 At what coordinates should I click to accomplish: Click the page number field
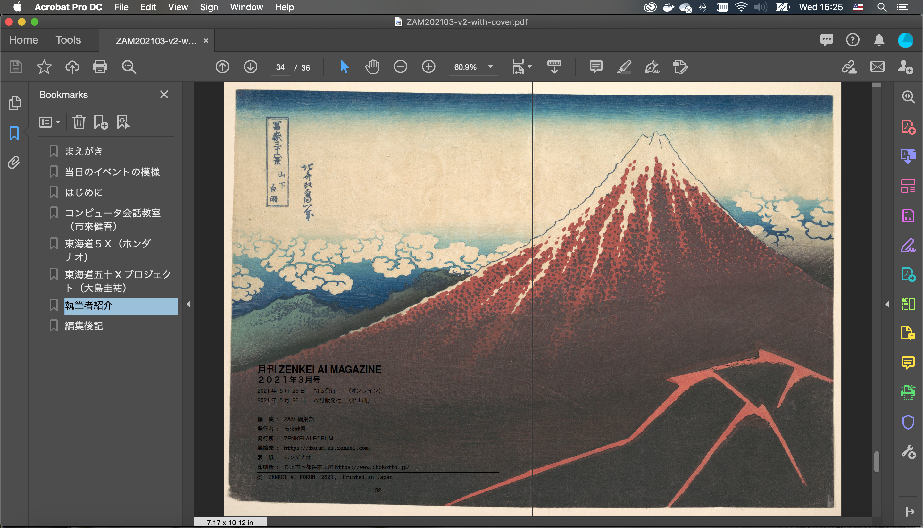click(280, 67)
